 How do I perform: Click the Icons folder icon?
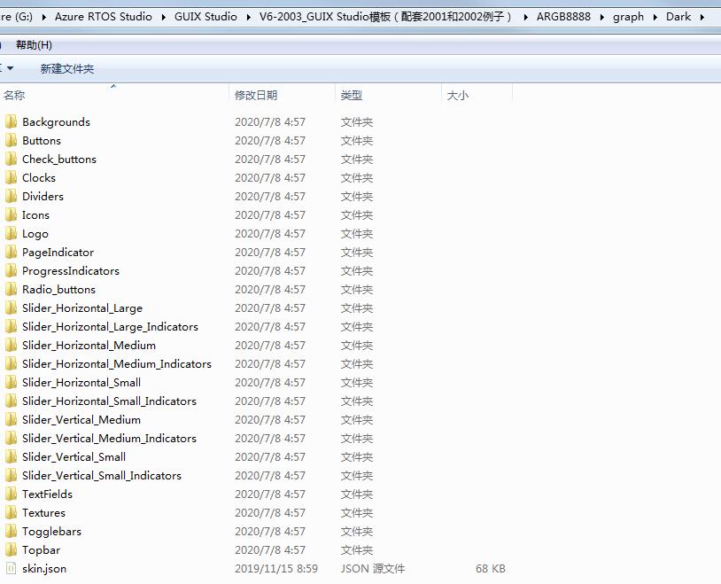click(11, 215)
